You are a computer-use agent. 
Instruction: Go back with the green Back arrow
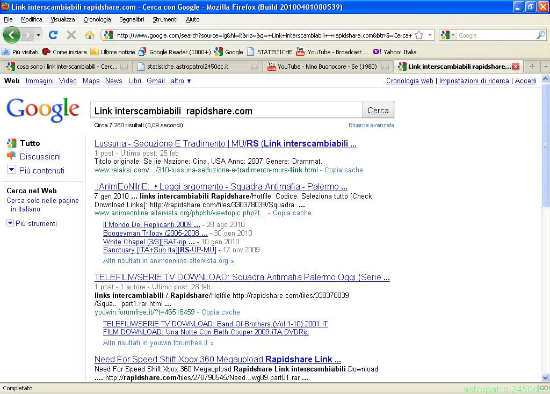click(x=12, y=35)
